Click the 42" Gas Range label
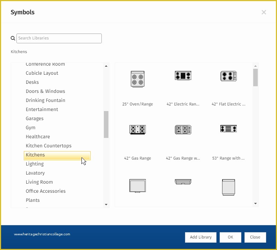 pyautogui.click(x=137, y=158)
